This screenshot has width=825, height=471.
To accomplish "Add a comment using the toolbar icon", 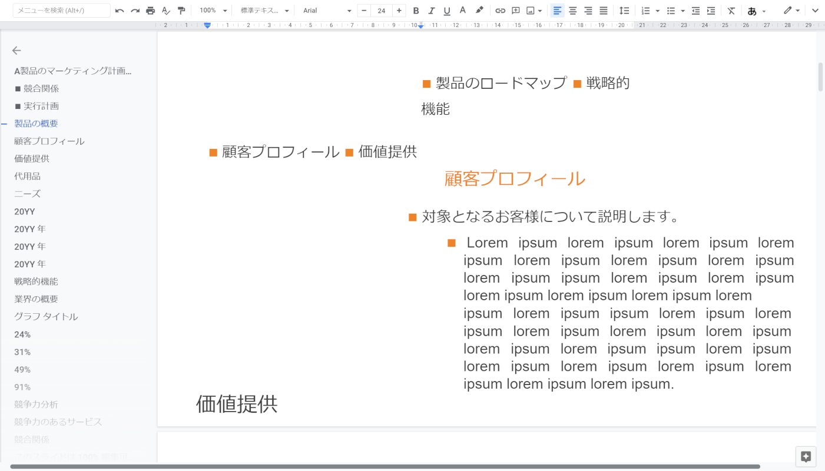I will click(x=515, y=11).
